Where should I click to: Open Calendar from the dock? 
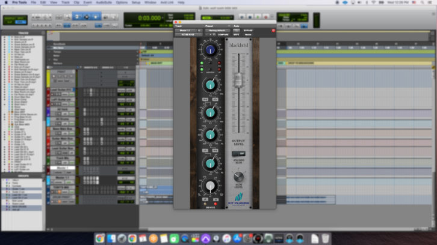(x=143, y=238)
